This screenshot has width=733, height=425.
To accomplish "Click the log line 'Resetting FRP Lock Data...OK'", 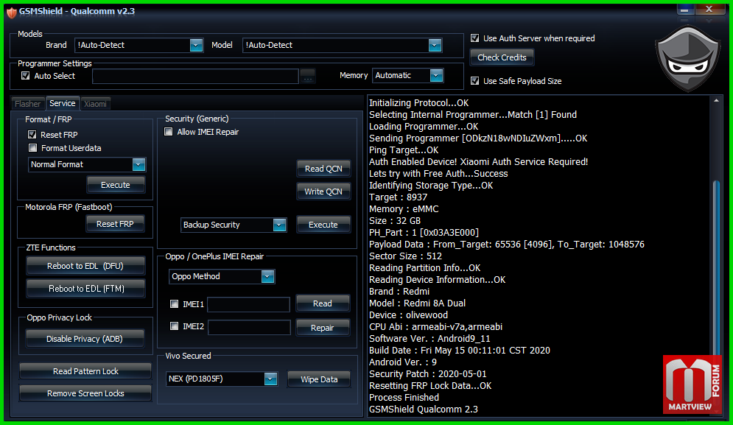I will [x=430, y=386].
